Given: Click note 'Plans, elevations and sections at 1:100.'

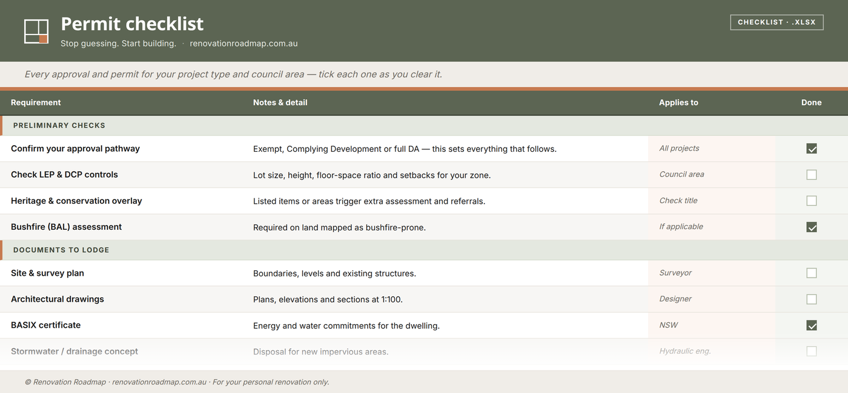Looking at the screenshot, I should (328, 299).
